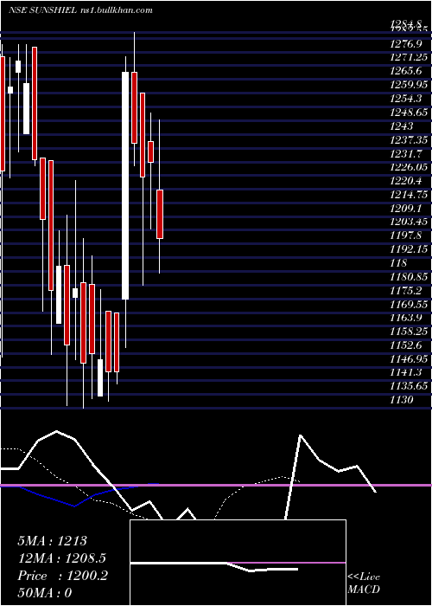Screen dimensions: 432x606
Task: Click the 1226.05 axis label
Action: point(409,166)
